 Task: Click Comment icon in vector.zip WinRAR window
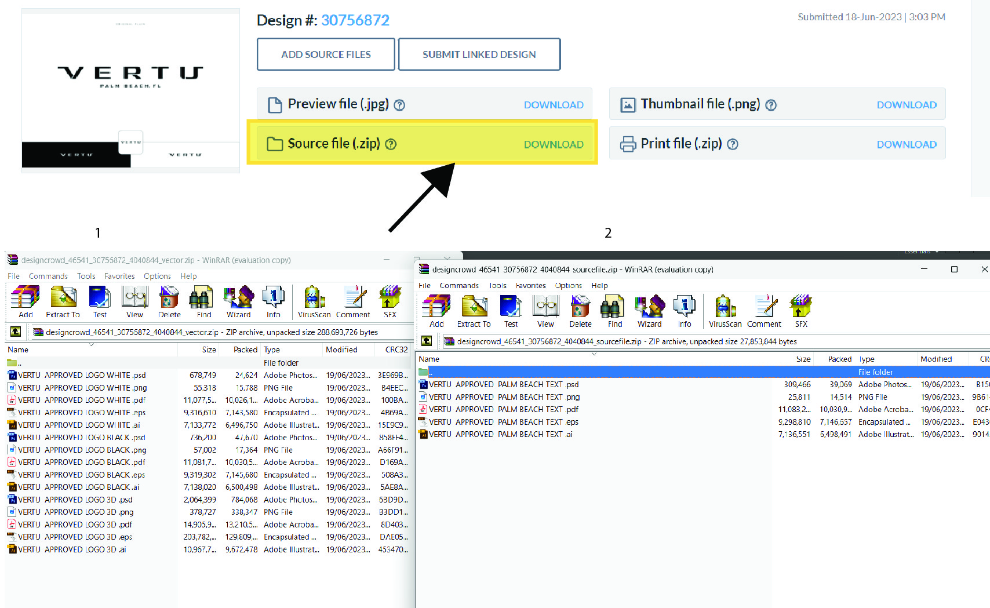click(x=353, y=301)
